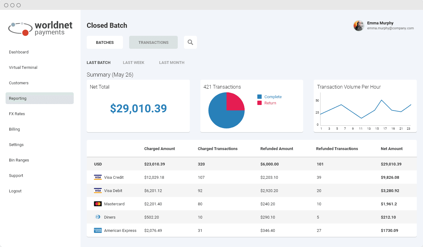423x247 pixels.
Task: Select the LAST WEEK filter
Action: pyautogui.click(x=133, y=62)
